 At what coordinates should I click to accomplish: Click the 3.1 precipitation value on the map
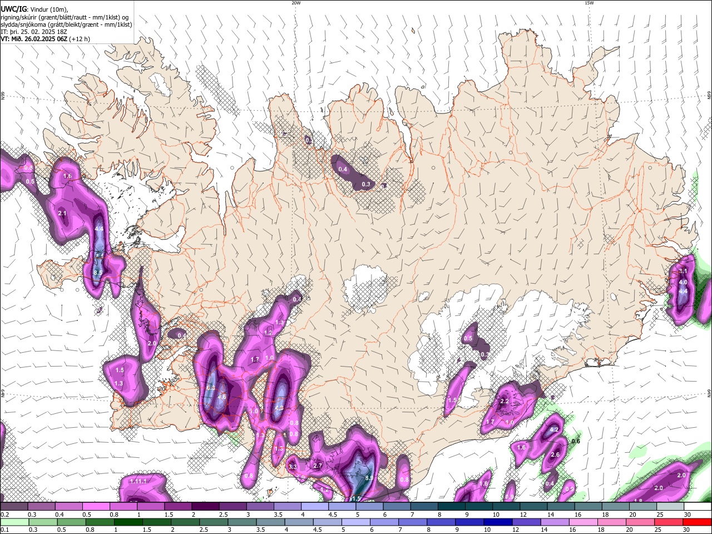click(684, 271)
